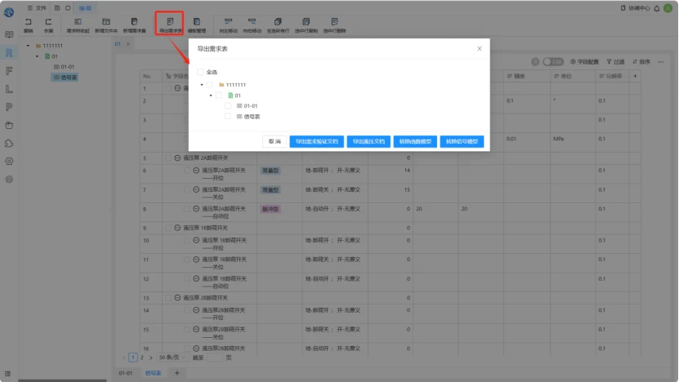Image resolution: width=679 pixels, height=382 pixels.
Task: Switch to the 信号表 bottom sheet tab
Action: (154, 373)
